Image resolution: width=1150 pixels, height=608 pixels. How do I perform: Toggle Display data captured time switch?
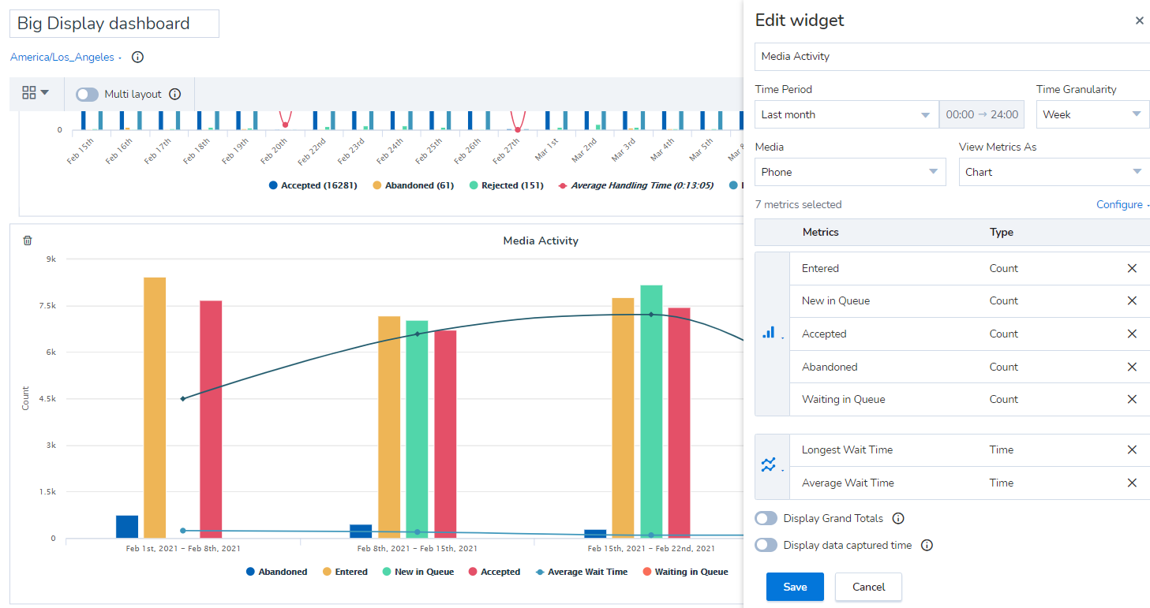point(766,545)
